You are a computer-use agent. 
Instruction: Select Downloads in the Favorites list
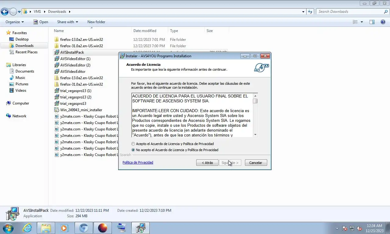click(x=24, y=46)
